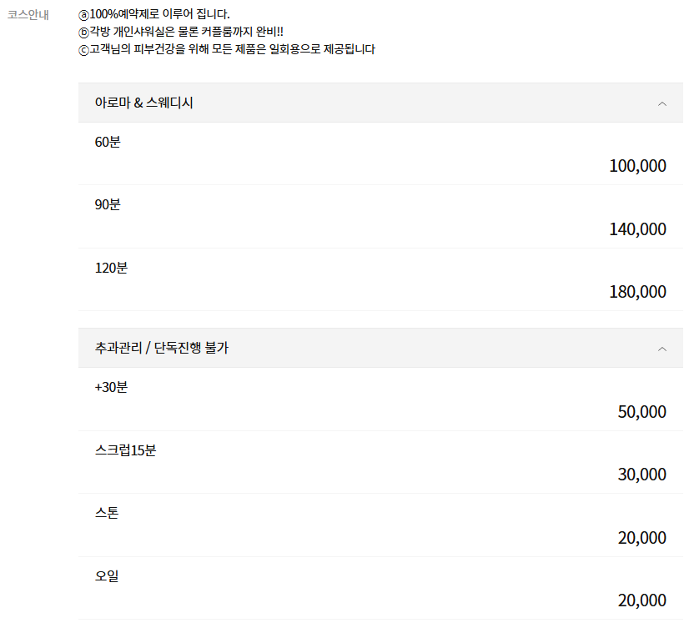Viewport: 689px width, 643px height.
Task: Click the 추과관리 / 단독진행 불가 header title
Action: point(162,348)
